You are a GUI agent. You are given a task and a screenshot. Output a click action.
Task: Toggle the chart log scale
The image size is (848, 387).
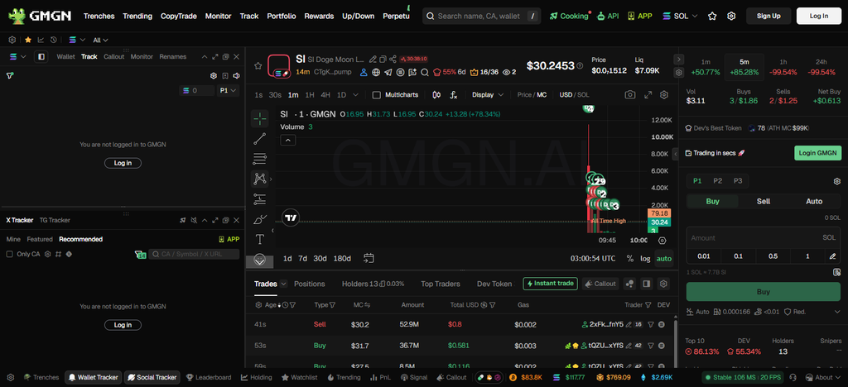tap(645, 258)
